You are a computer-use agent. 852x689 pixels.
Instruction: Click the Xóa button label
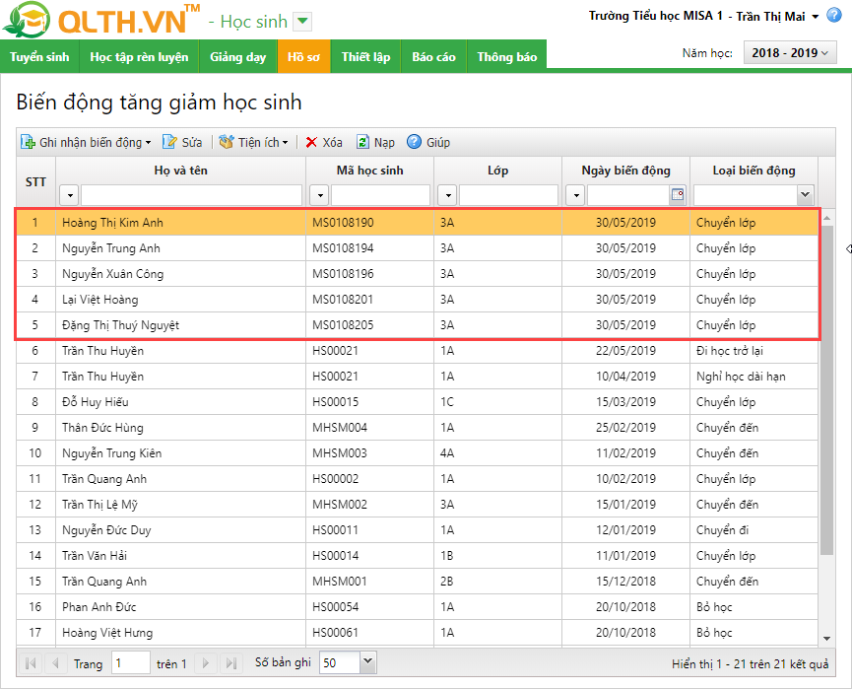tap(332, 143)
